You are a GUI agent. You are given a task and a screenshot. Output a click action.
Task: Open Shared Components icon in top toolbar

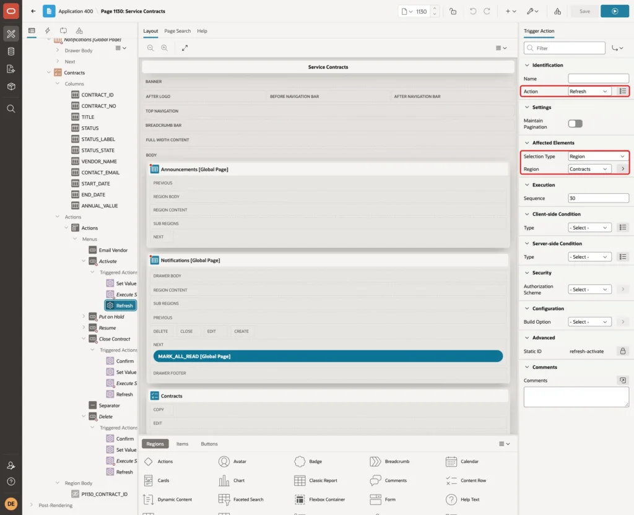point(557,11)
